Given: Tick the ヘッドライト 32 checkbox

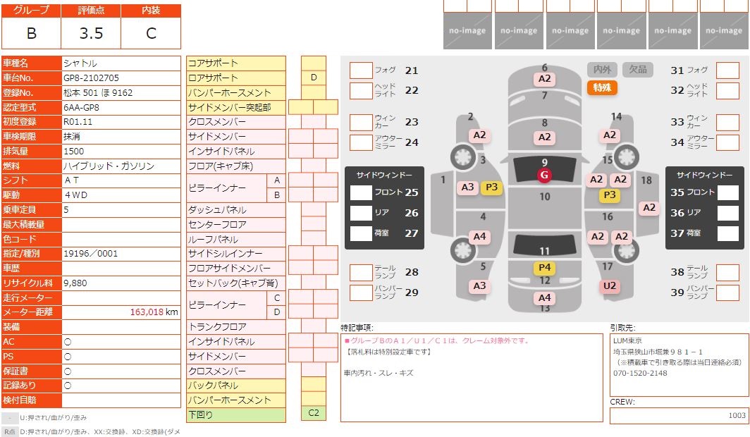Looking at the screenshot, I should 727,90.
